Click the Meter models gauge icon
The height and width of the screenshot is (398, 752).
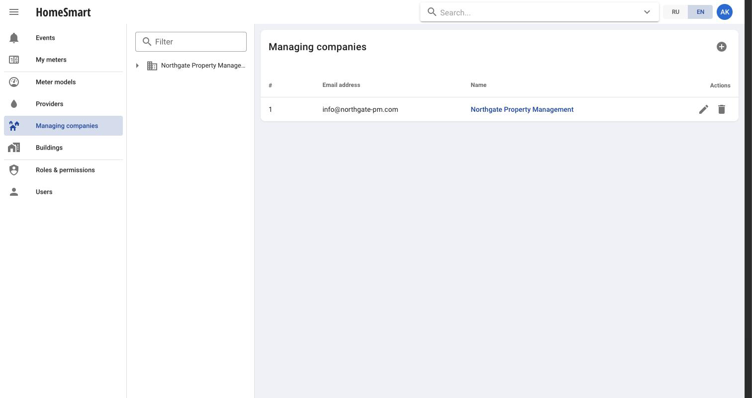[14, 82]
